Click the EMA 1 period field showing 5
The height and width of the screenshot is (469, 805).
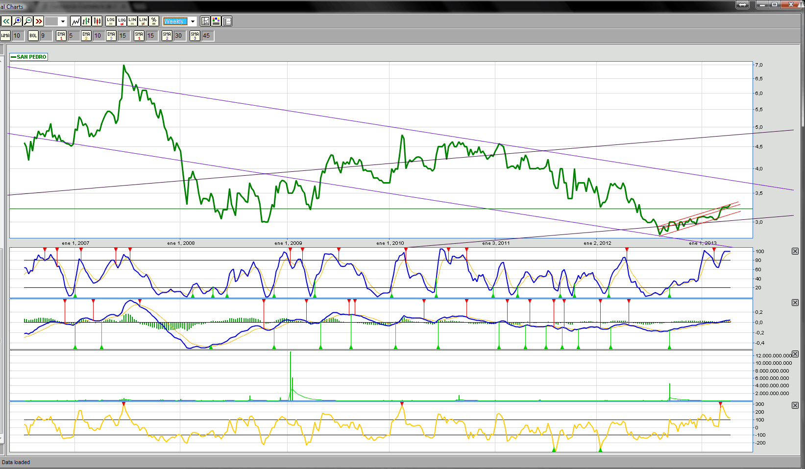pos(73,36)
